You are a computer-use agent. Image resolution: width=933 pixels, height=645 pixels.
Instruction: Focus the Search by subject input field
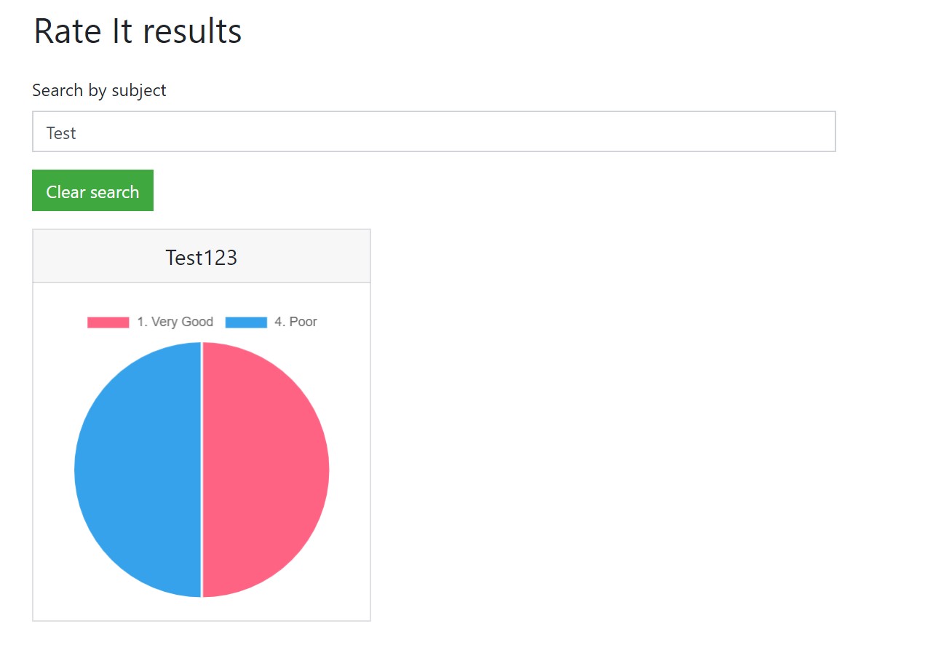pos(434,132)
